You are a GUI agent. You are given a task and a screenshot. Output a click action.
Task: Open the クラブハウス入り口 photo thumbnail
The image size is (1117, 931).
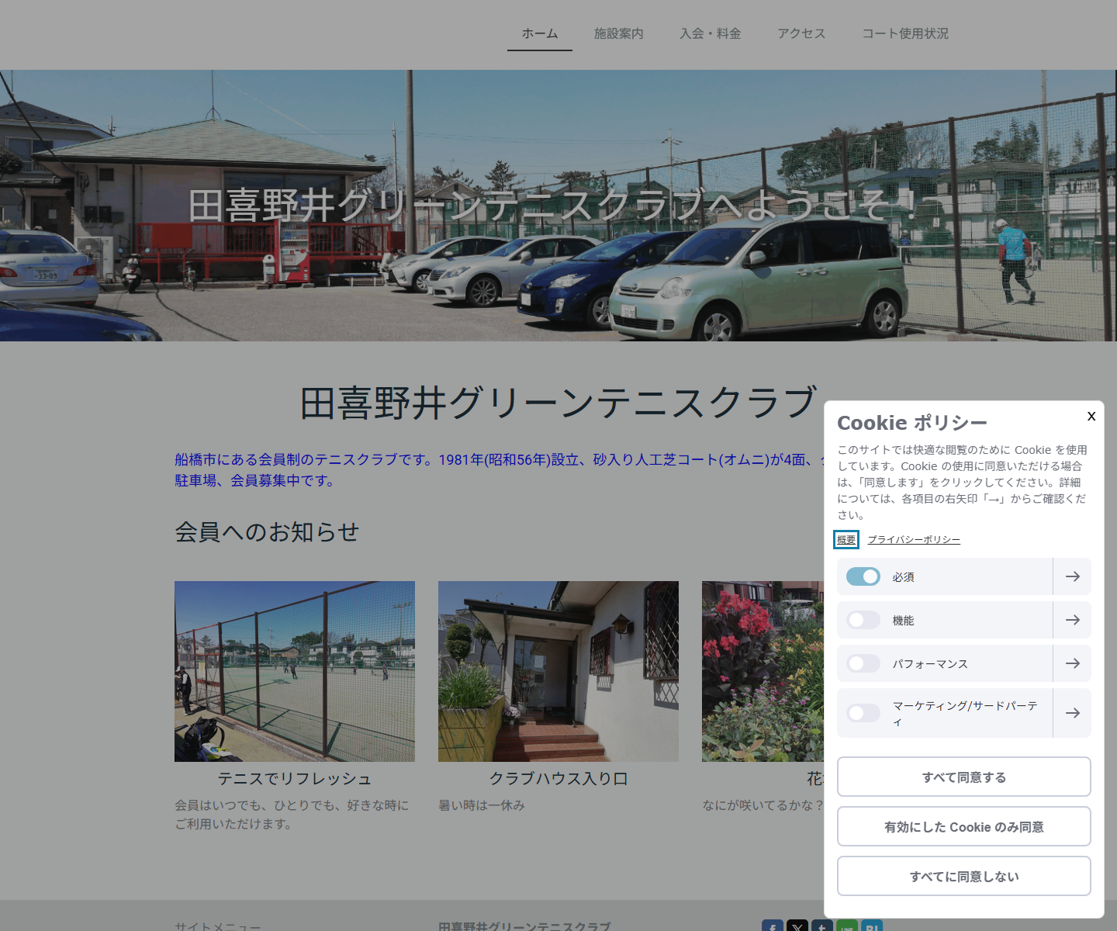[x=558, y=671]
